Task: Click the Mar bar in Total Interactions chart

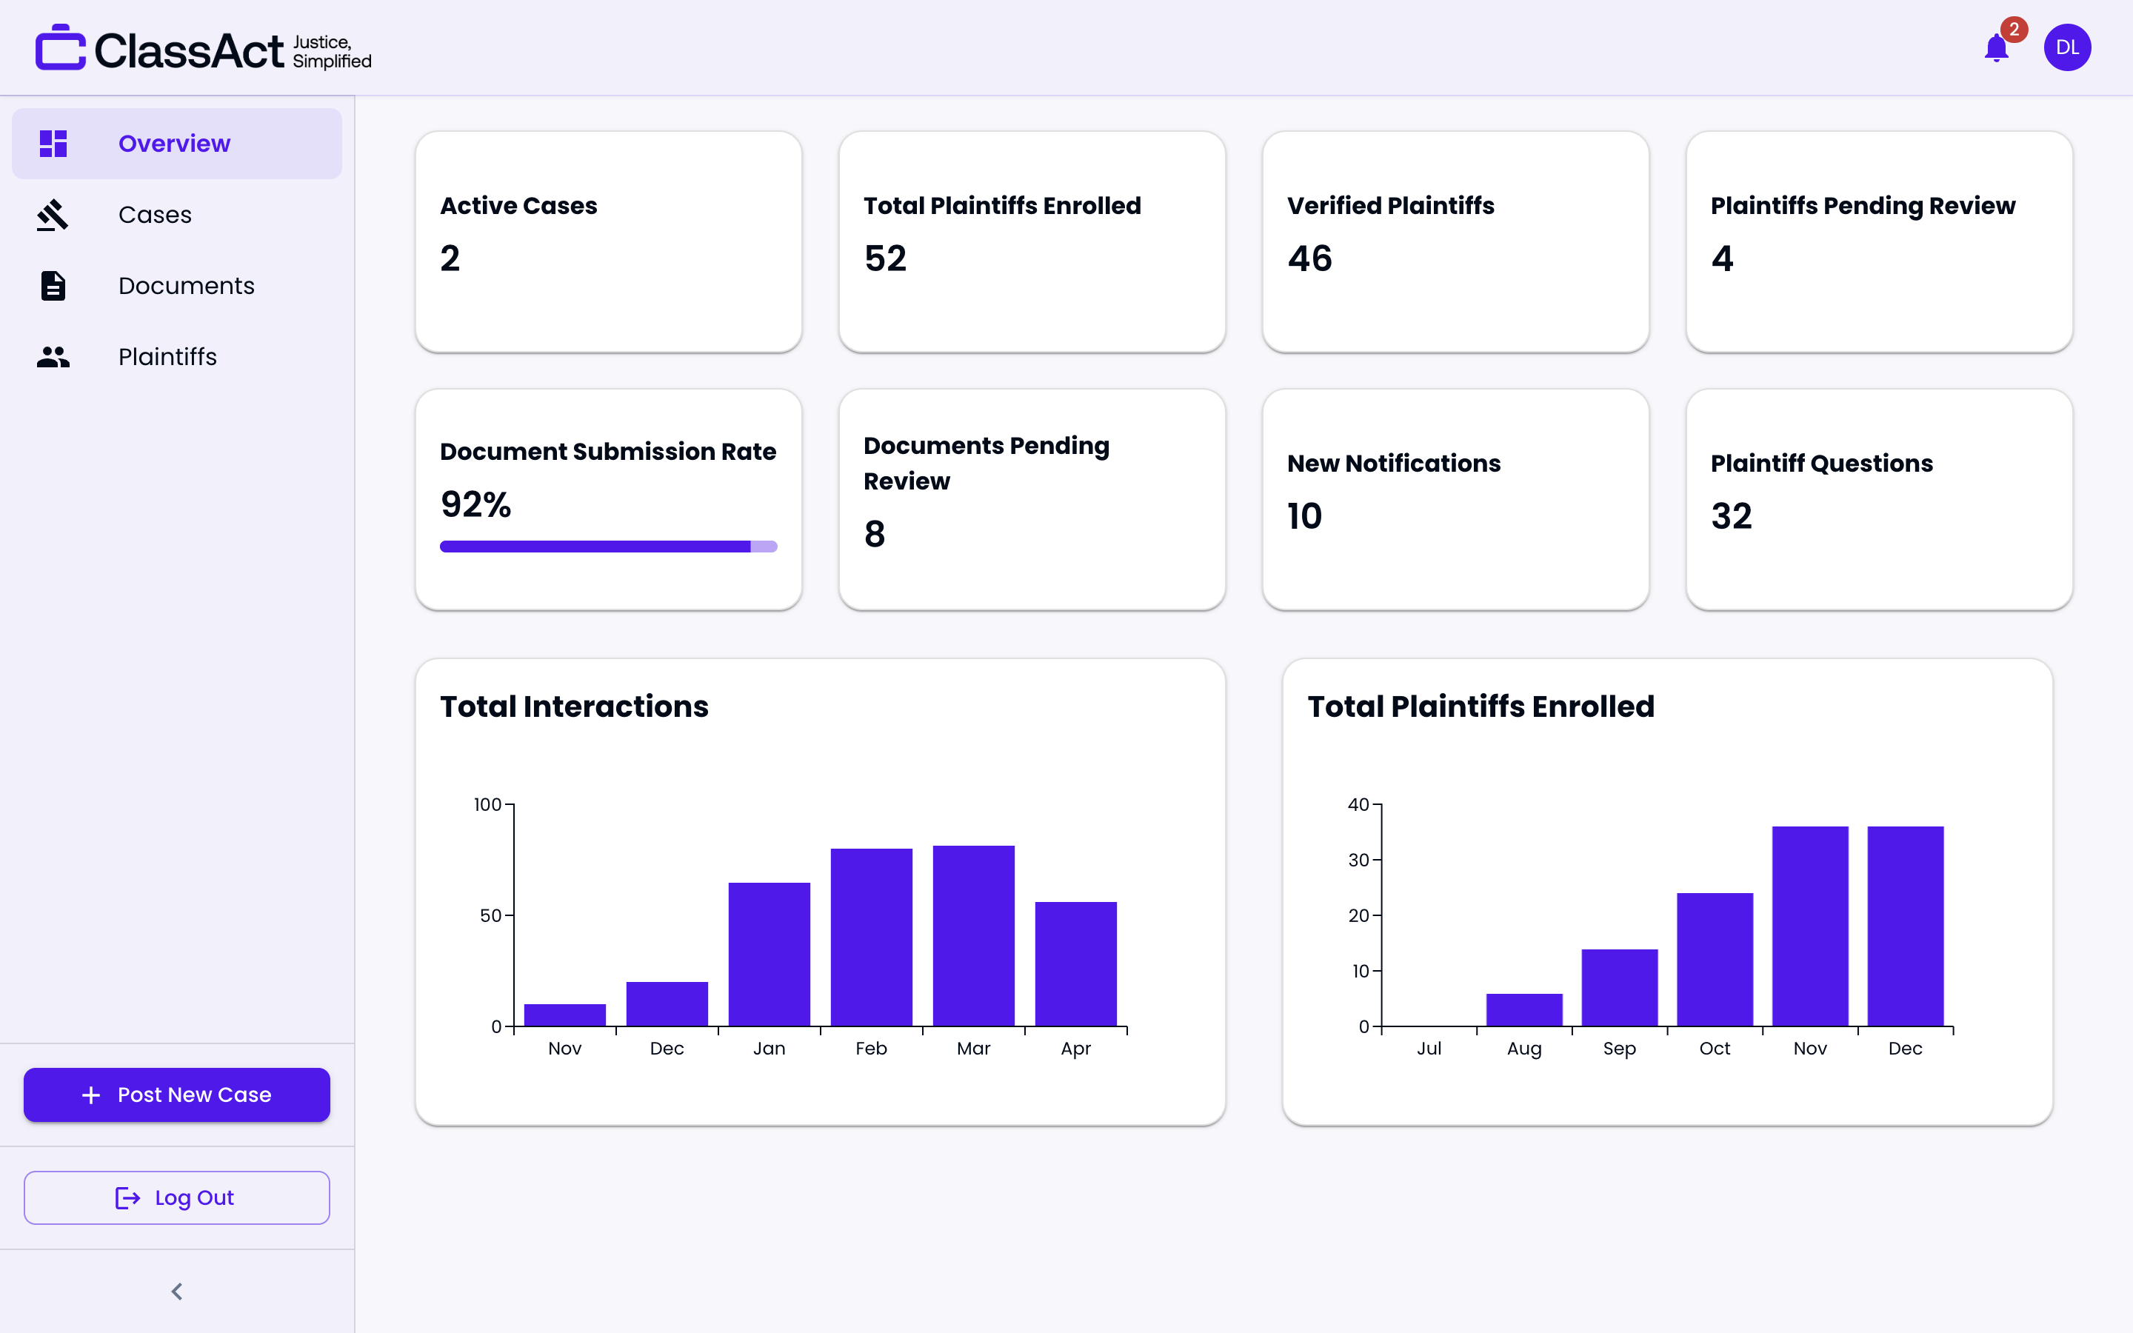Action: tap(972, 935)
